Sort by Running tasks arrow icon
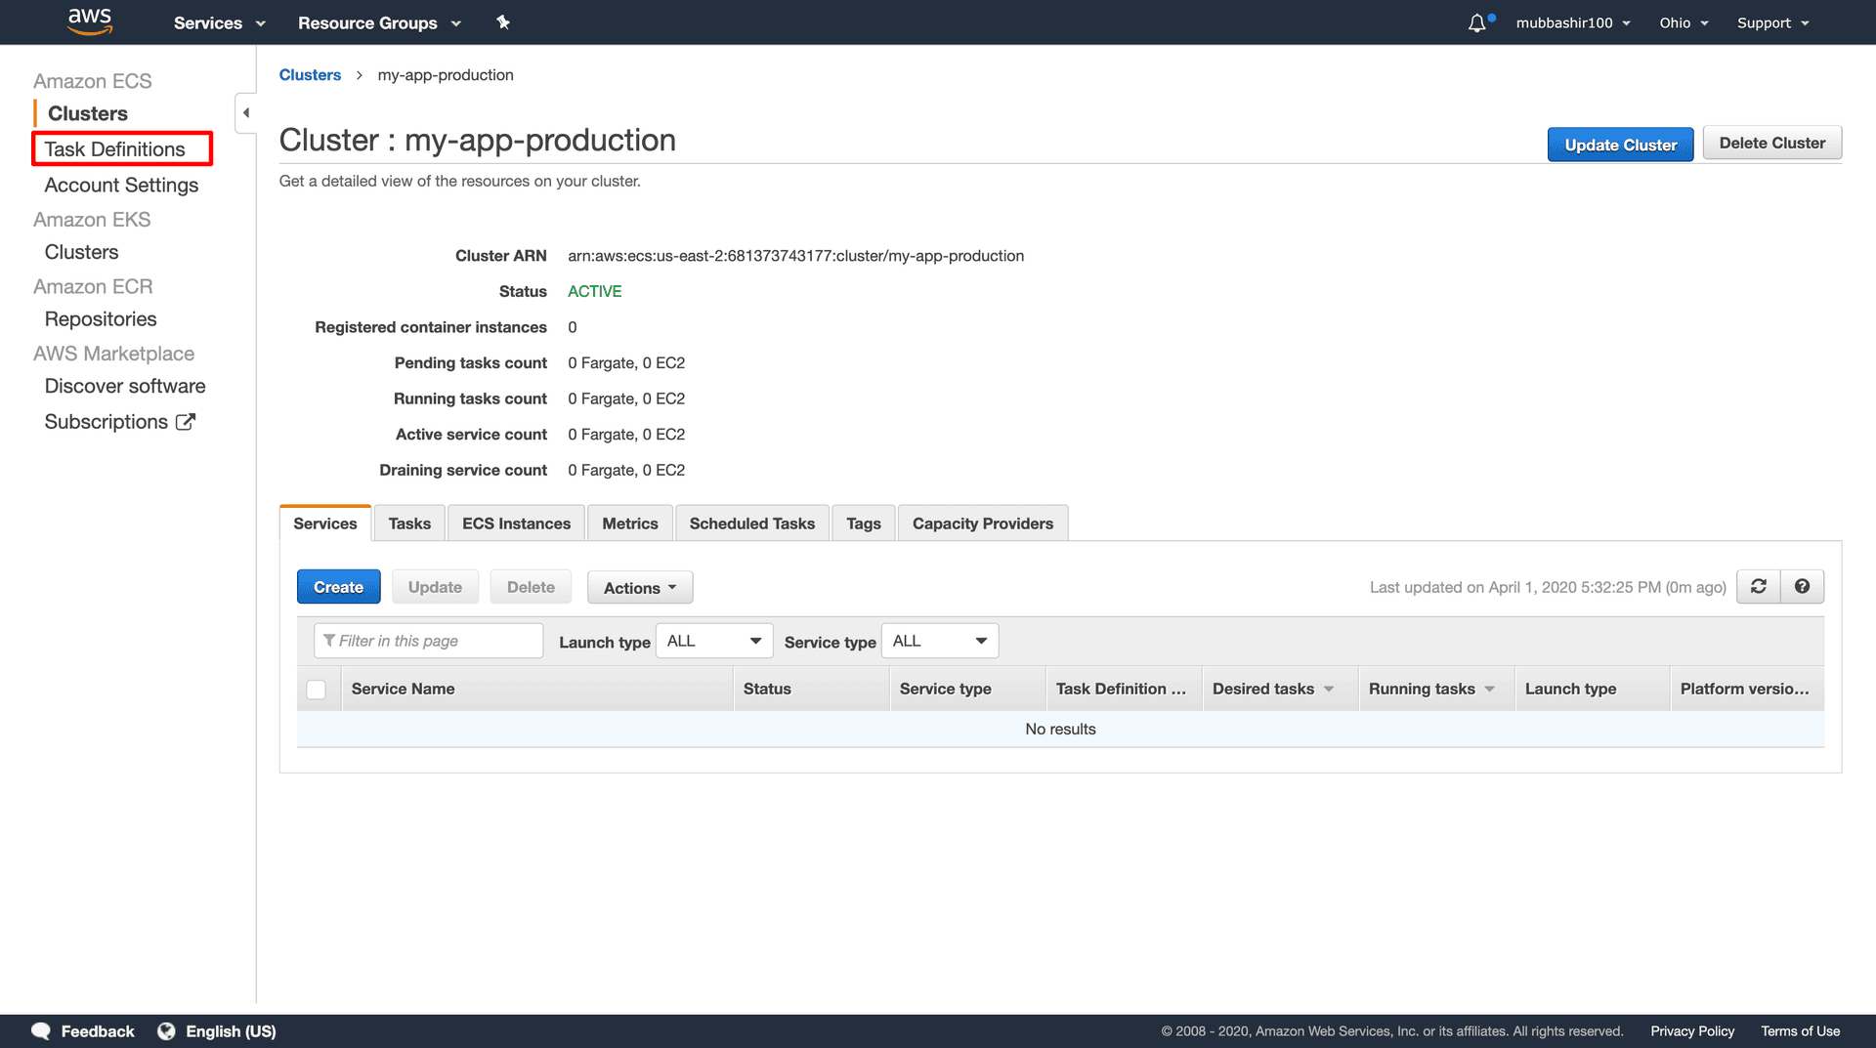The height and width of the screenshot is (1048, 1876). point(1489,690)
